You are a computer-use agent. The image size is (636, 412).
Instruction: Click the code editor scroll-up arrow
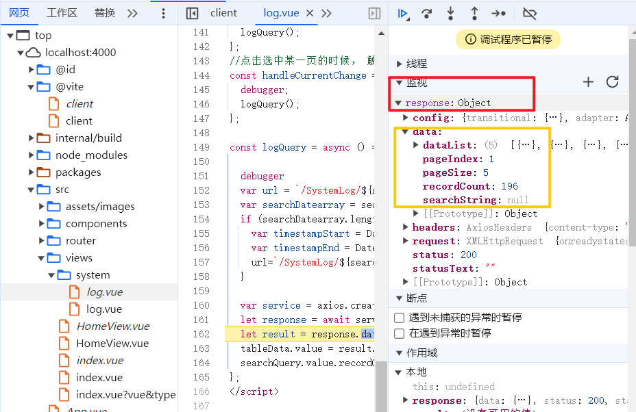click(381, 34)
